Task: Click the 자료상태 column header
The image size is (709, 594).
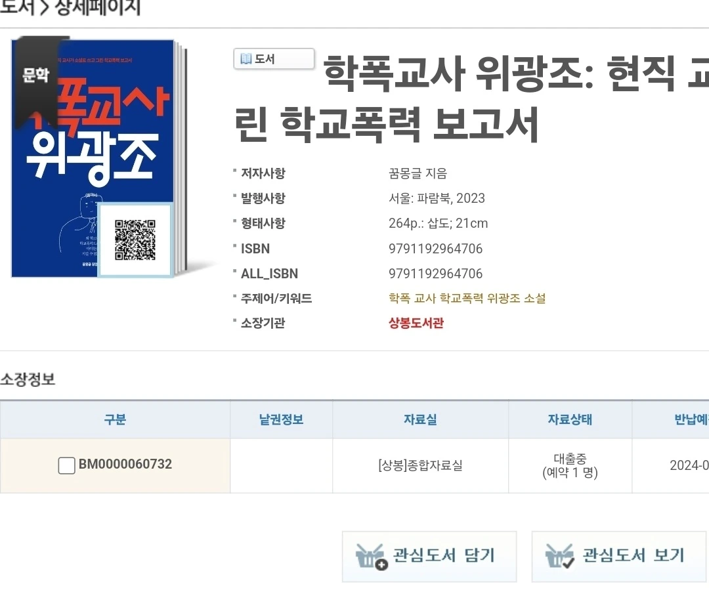Action: 570,419
